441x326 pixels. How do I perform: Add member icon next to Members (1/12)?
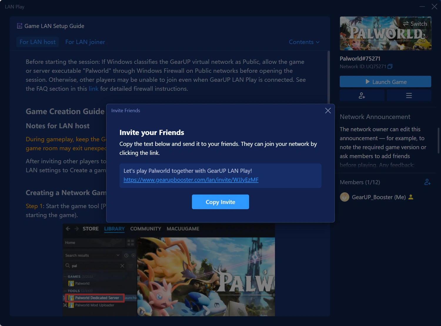point(427,182)
